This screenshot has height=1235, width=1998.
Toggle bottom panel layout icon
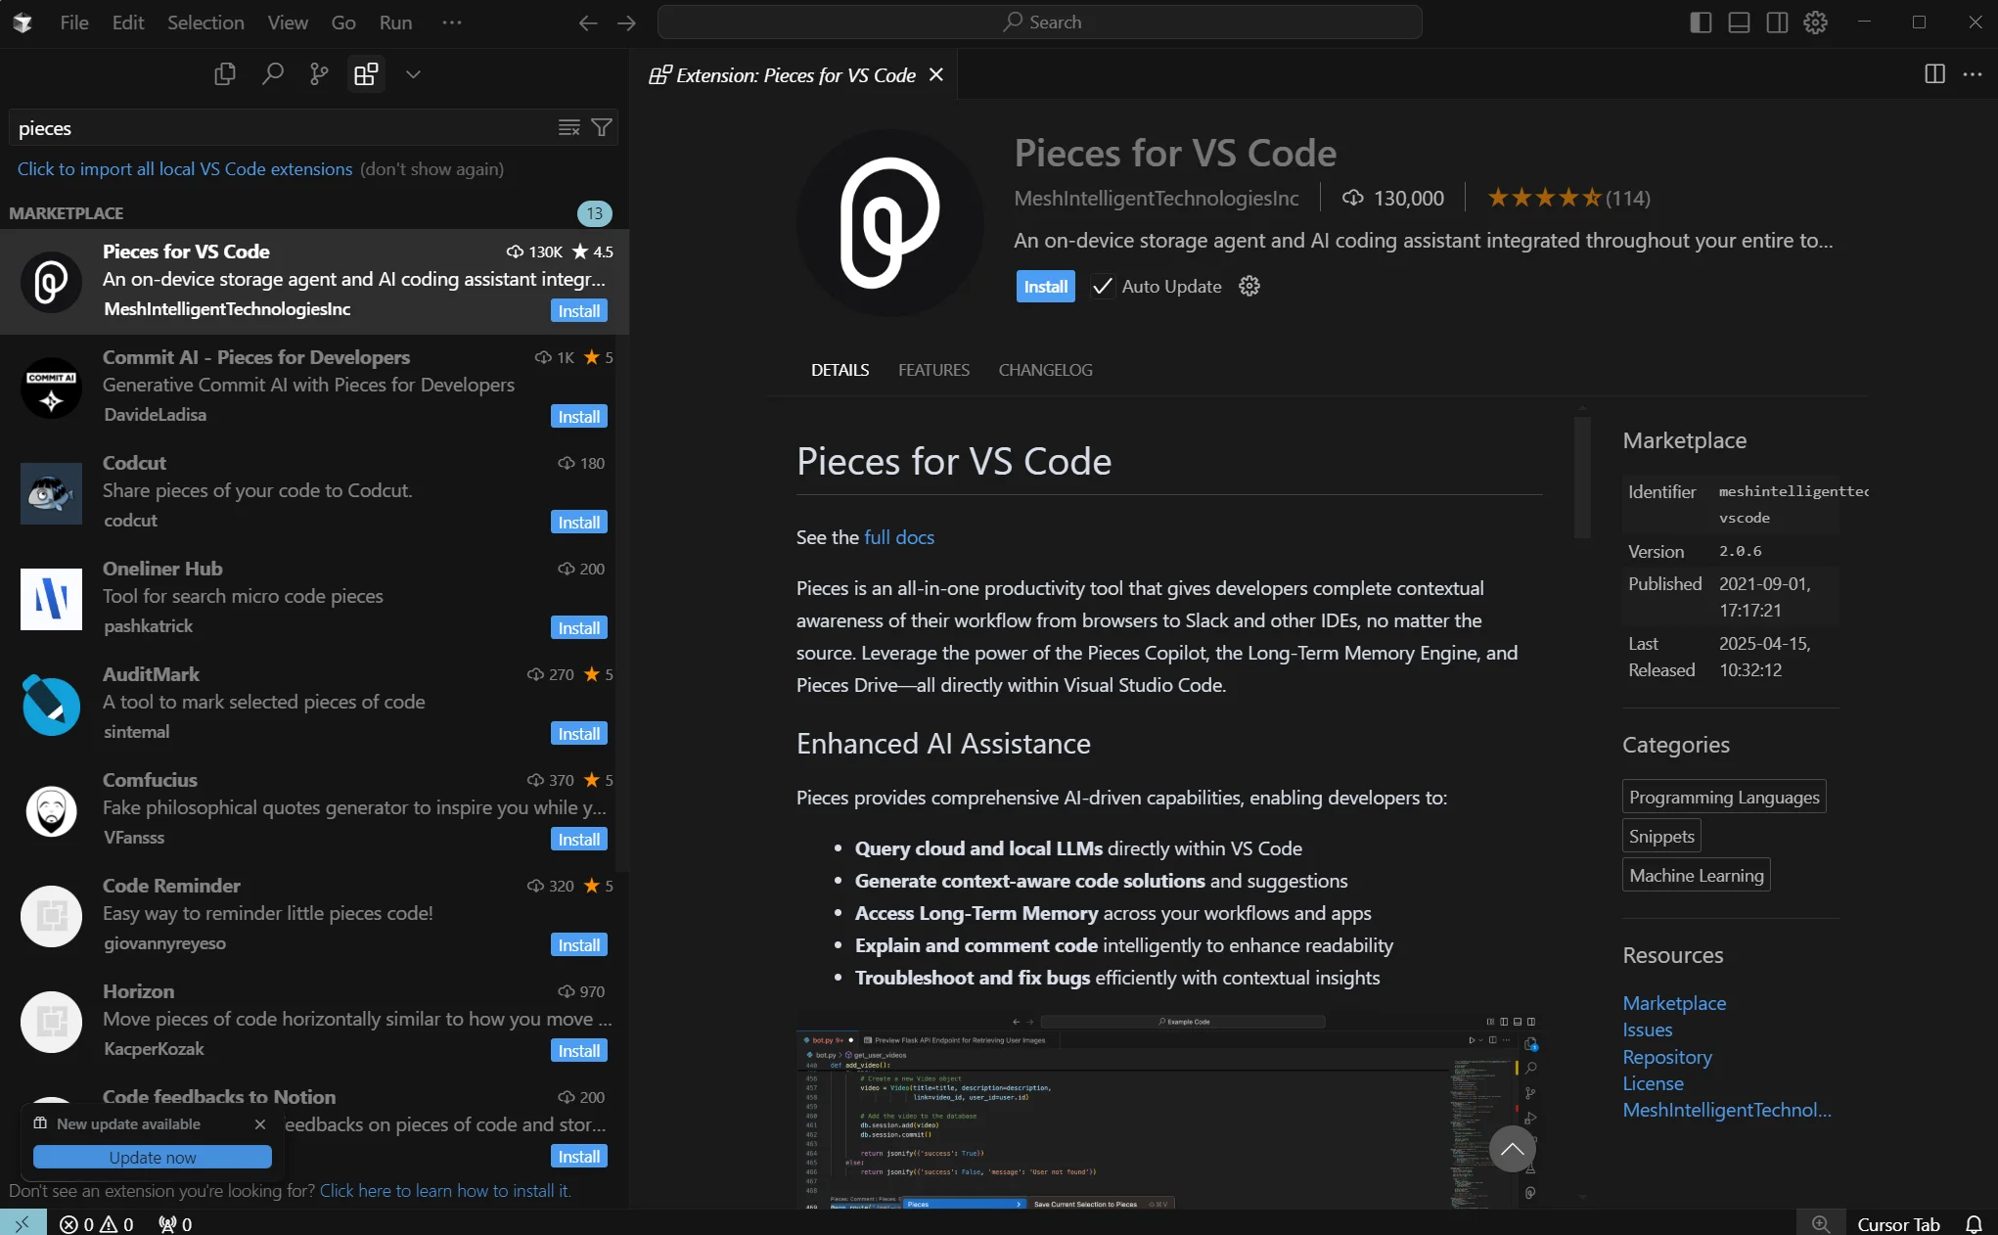1739,23
